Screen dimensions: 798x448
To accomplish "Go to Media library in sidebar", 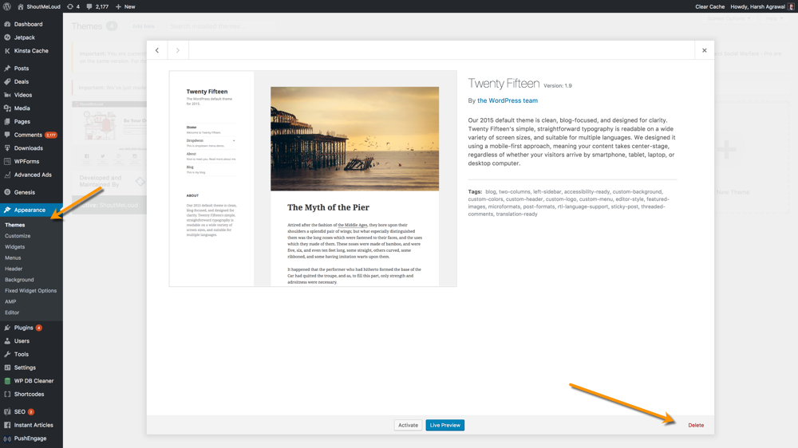I will (x=22, y=108).
